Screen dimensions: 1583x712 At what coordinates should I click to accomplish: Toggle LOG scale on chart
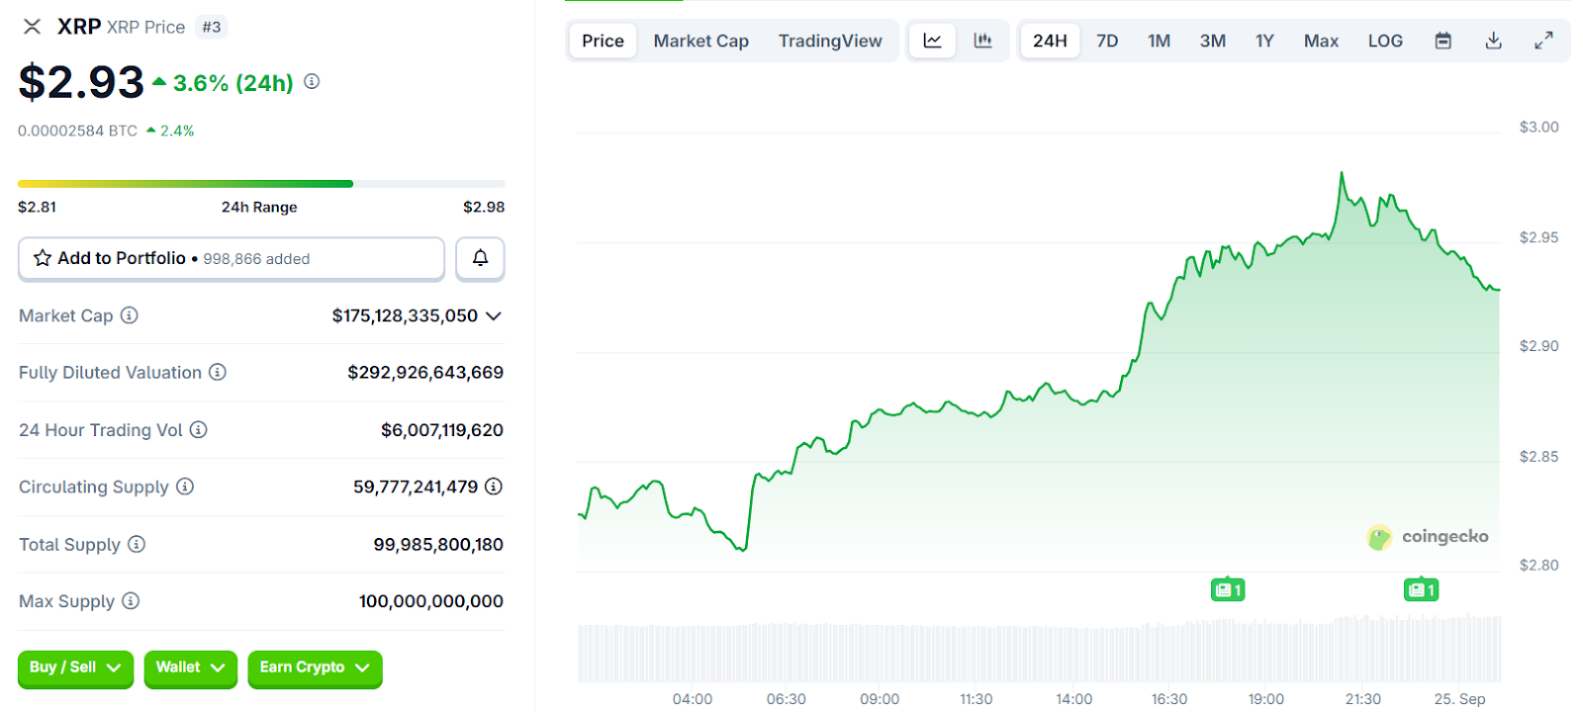1385,41
